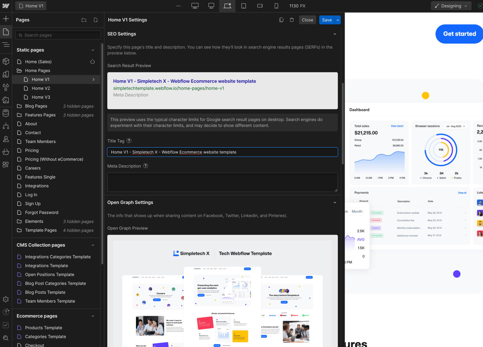Viewport: 483px width, 347px height.
Task: Close the Home V1 Settings panel
Action: 307,20
